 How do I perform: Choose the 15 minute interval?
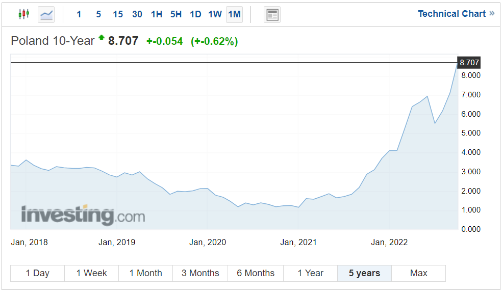tap(118, 14)
